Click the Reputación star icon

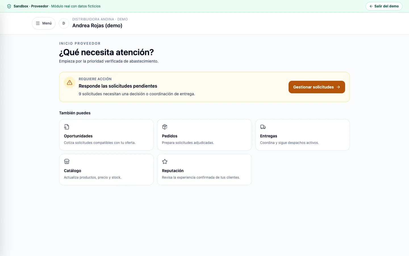click(165, 162)
